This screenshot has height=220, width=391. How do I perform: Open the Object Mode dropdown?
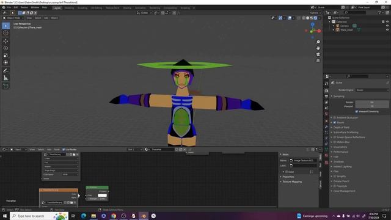(13, 18)
